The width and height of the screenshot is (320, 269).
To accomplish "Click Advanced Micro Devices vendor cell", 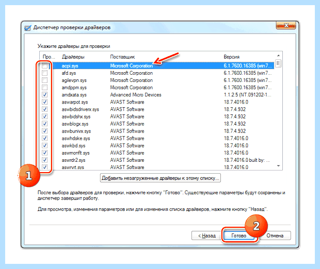I will point(136,95).
